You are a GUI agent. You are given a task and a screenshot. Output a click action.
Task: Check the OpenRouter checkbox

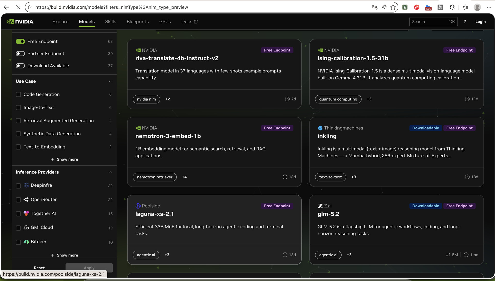click(x=18, y=200)
